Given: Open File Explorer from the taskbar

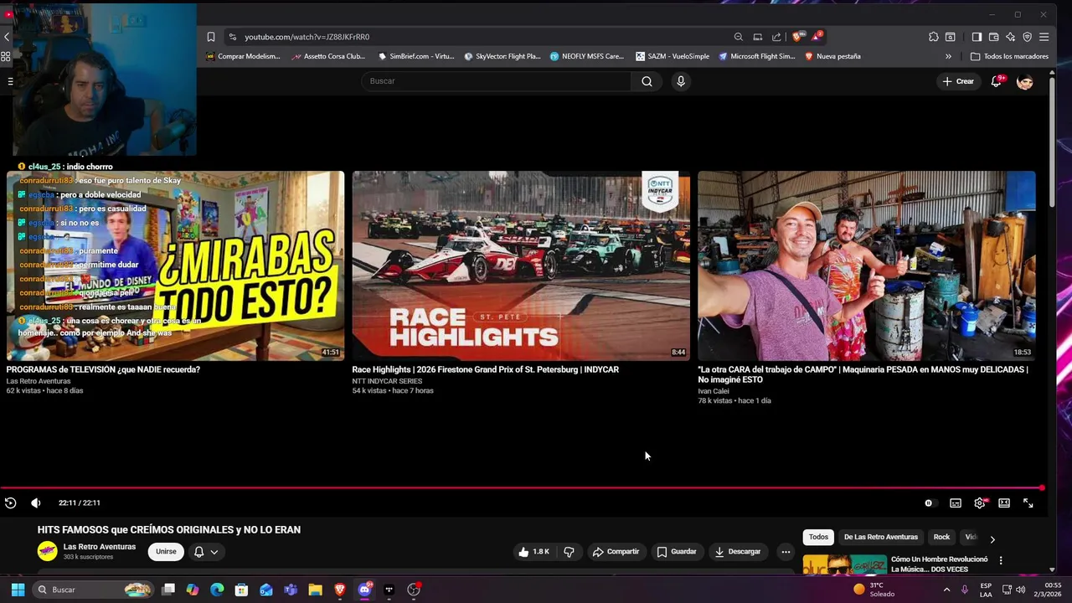Looking at the screenshot, I should click(x=315, y=590).
